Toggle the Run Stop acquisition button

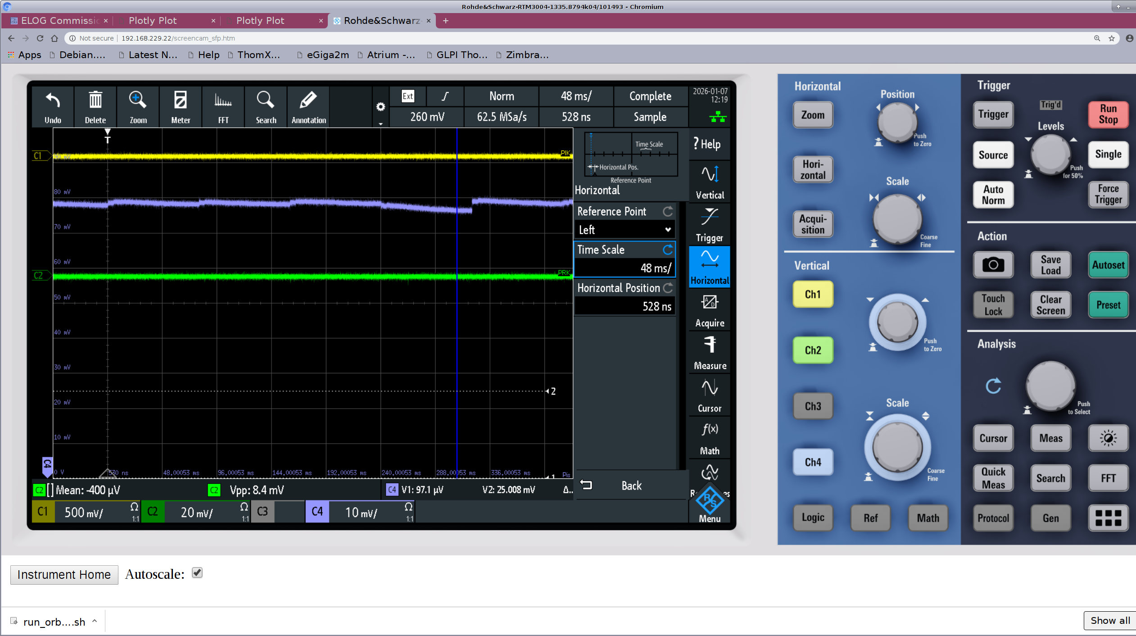pyautogui.click(x=1108, y=114)
